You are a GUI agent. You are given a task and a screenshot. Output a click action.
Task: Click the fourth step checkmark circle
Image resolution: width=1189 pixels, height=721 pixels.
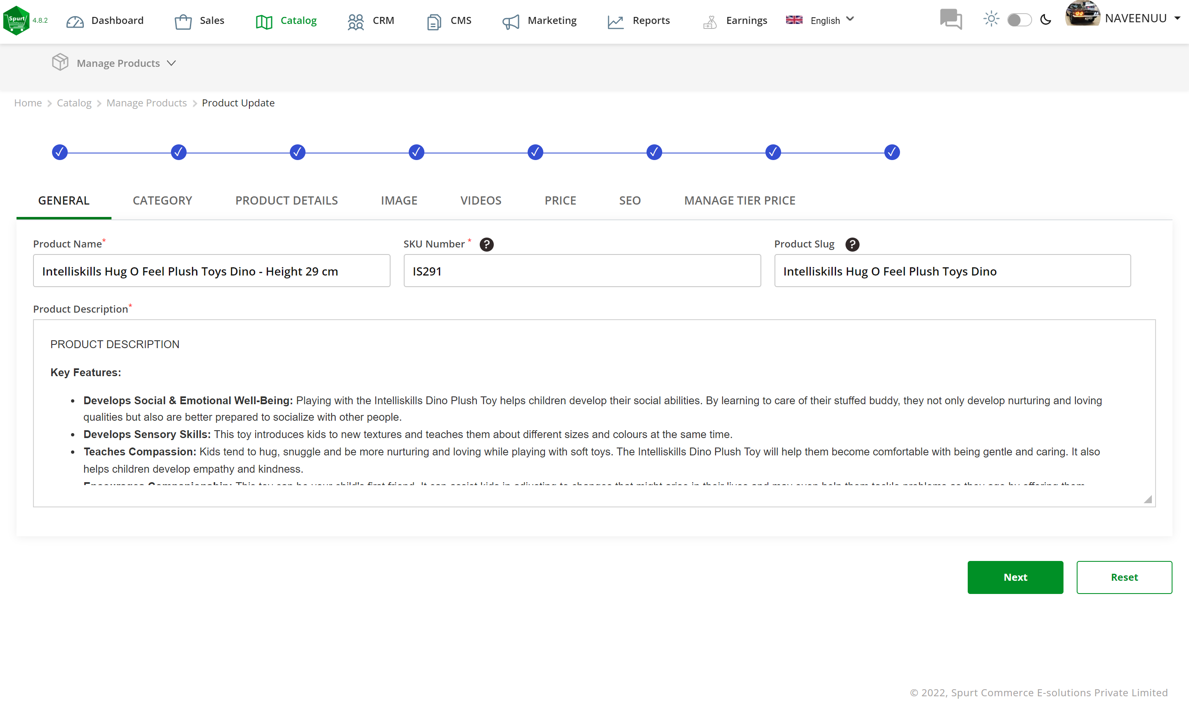click(x=417, y=152)
